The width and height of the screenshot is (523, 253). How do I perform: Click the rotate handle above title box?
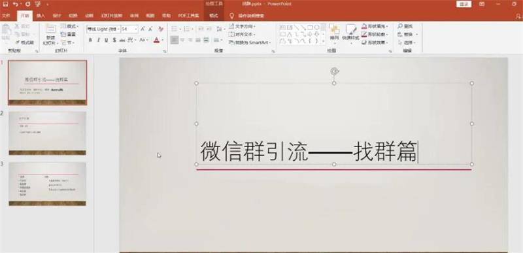coord(335,71)
